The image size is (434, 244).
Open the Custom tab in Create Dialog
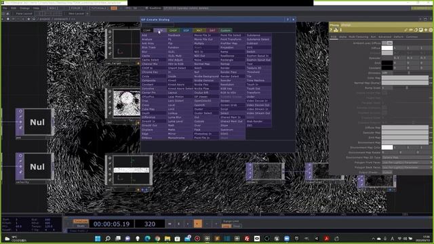click(225, 30)
